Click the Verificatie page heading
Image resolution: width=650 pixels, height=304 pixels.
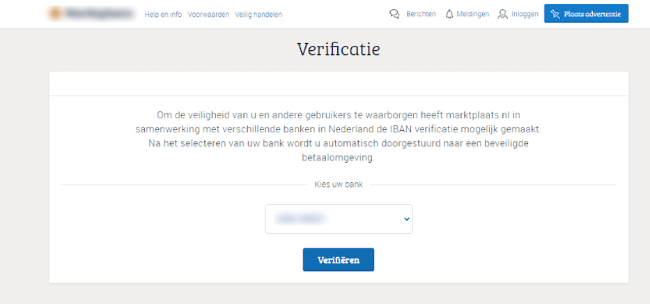pos(339,49)
